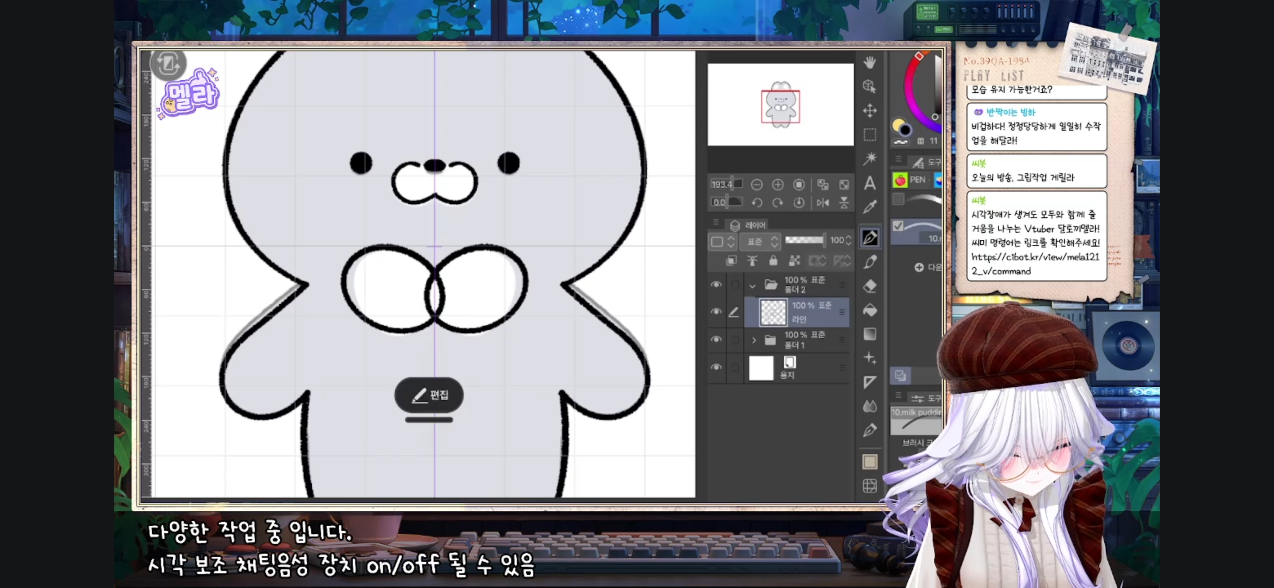Open the 폴더 2 row grip menu
Screen dimensions: 1274x588
(842, 285)
